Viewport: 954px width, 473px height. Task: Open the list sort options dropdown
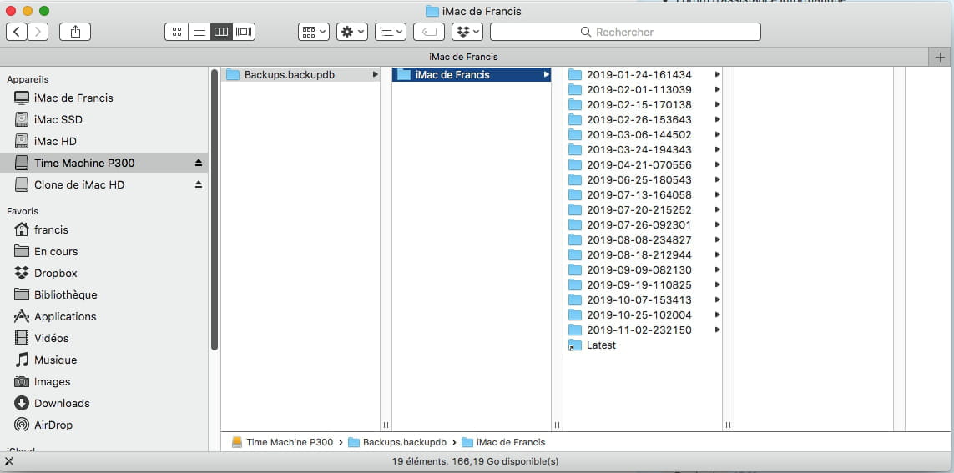(x=391, y=32)
